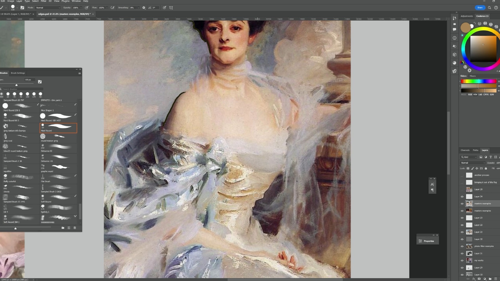Lock image pixels brush icon
Image resolution: width=500 pixels, height=281 pixels.
[x=472, y=168]
